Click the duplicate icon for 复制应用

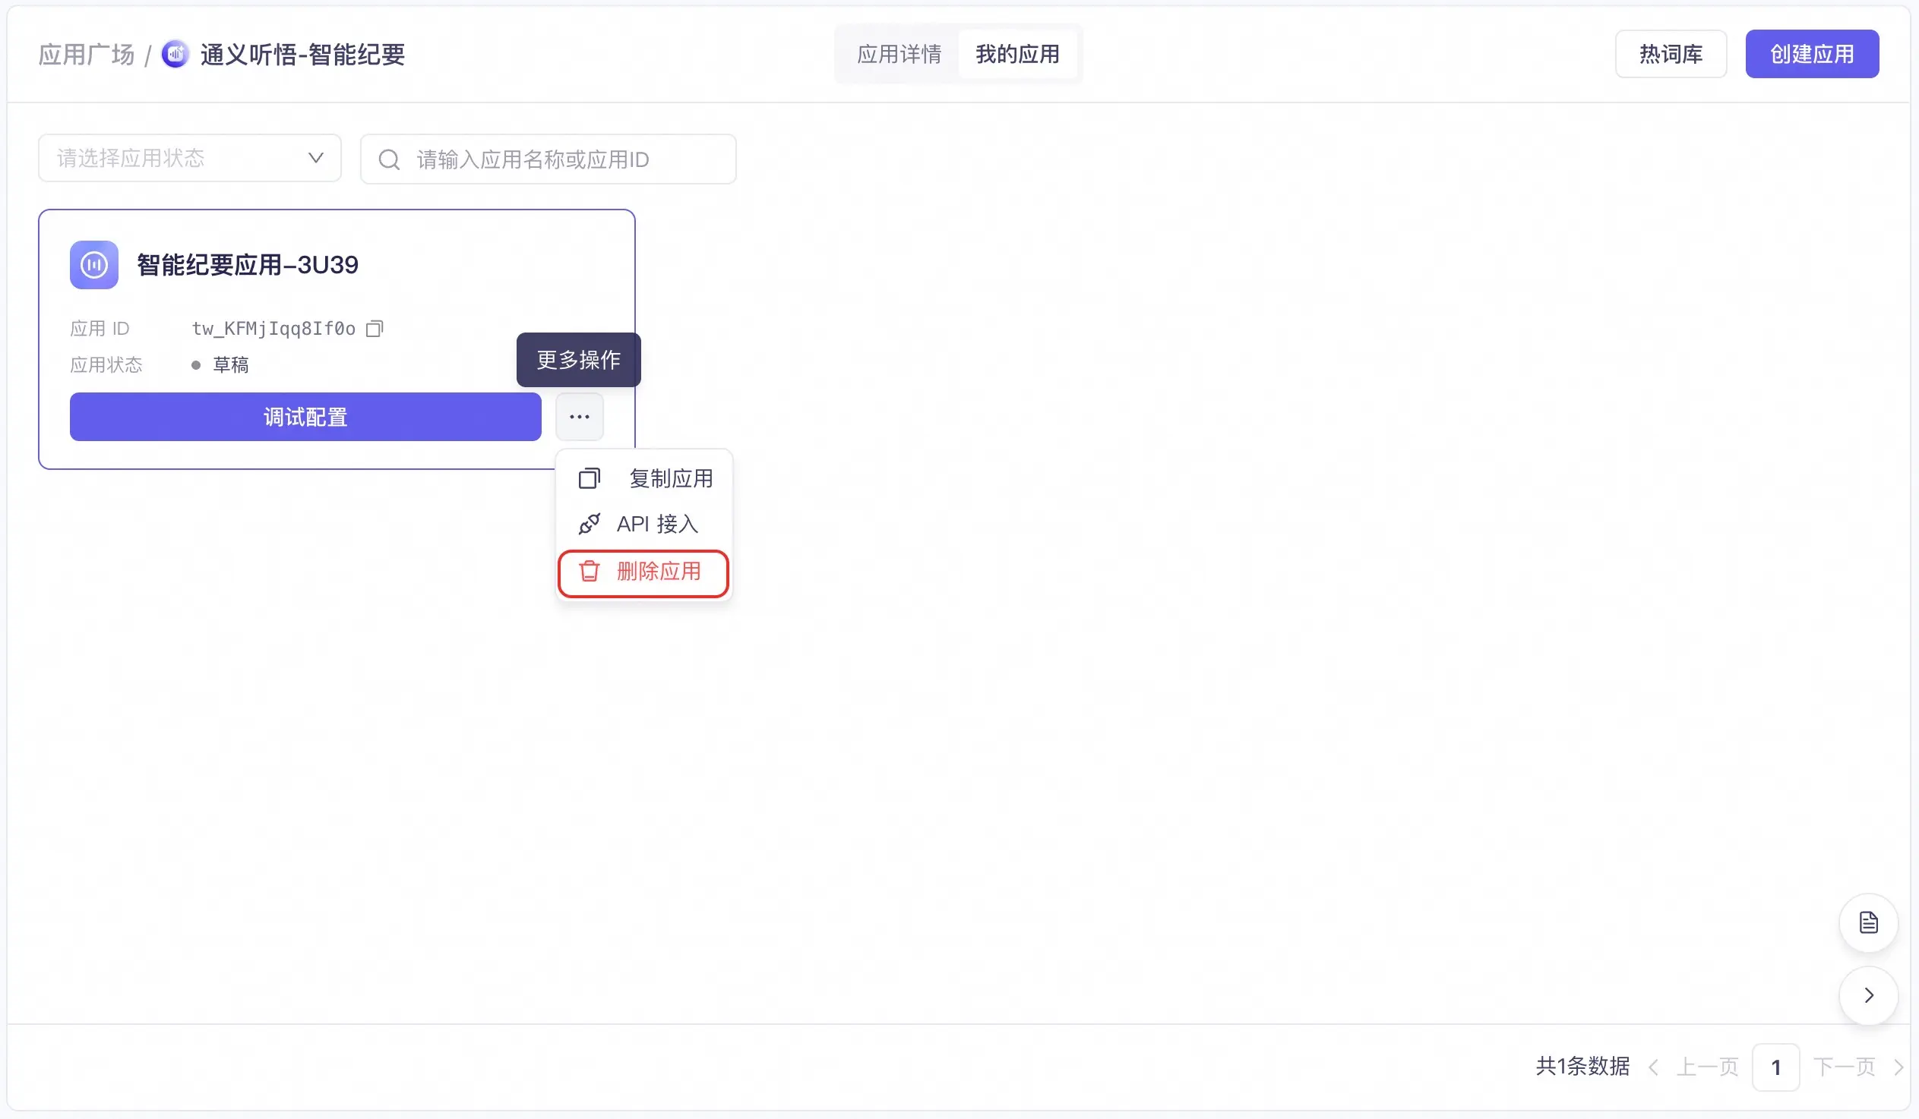(x=590, y=478)
